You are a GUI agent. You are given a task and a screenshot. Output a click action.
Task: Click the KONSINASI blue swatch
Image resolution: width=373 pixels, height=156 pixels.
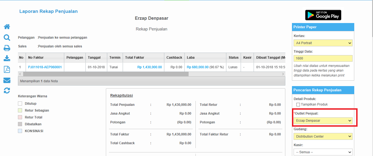coord(20,131)
